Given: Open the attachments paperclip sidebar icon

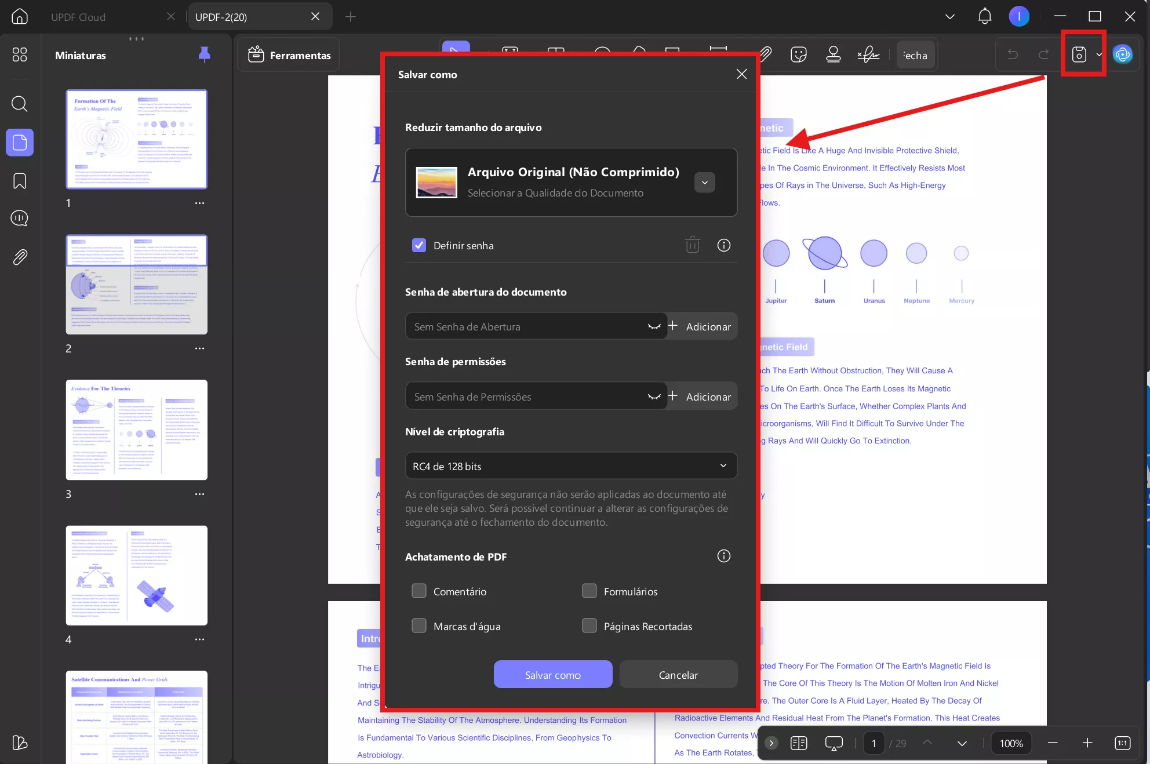Looking at the screenshot, I should (x=20, y=257).
